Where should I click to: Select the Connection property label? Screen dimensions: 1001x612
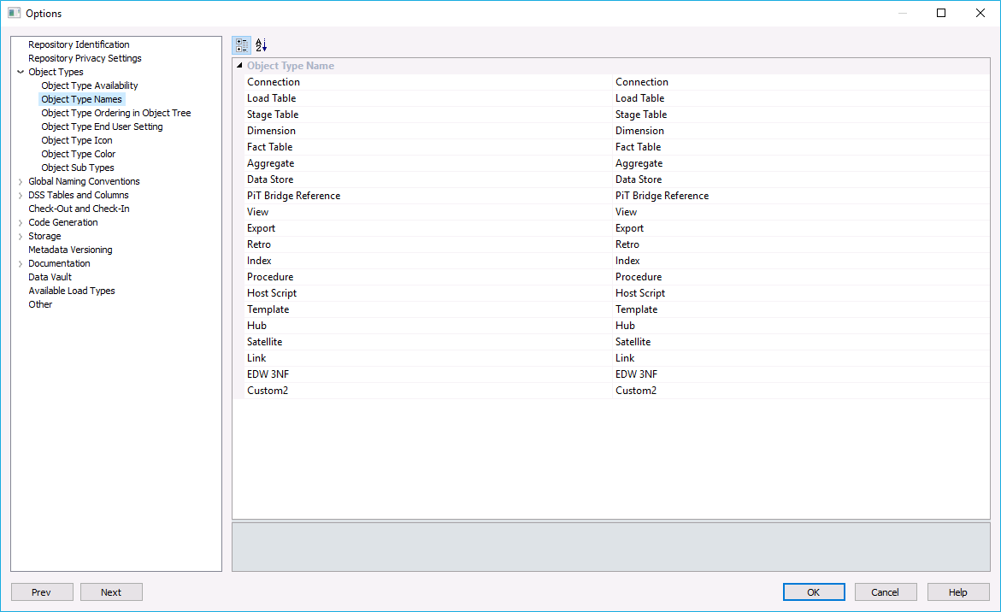pyautogui.click(x=274, y=82)
